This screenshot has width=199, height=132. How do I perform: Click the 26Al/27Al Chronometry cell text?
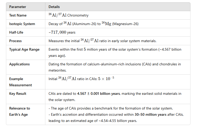[x=68, y=15]
